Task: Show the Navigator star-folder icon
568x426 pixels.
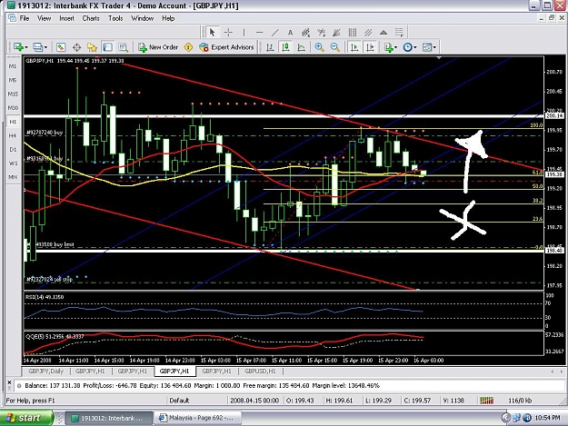Action: (x=92, y=47)
